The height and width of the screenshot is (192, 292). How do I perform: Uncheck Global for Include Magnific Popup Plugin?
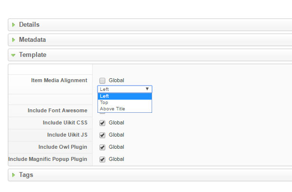(102, 159)
